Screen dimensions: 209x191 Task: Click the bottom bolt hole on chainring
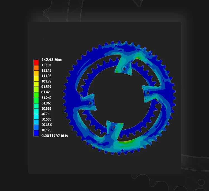(x=114, y=127)
